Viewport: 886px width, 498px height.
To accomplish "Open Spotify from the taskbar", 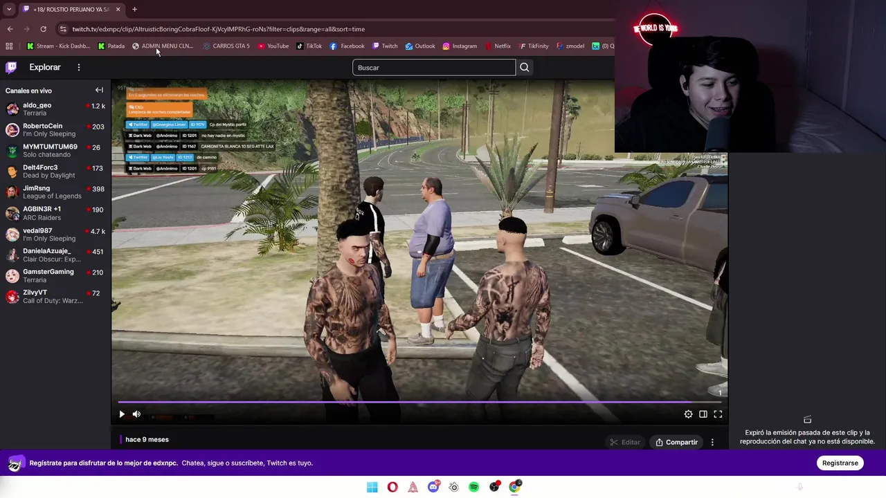I will click(x=474, y=487).
